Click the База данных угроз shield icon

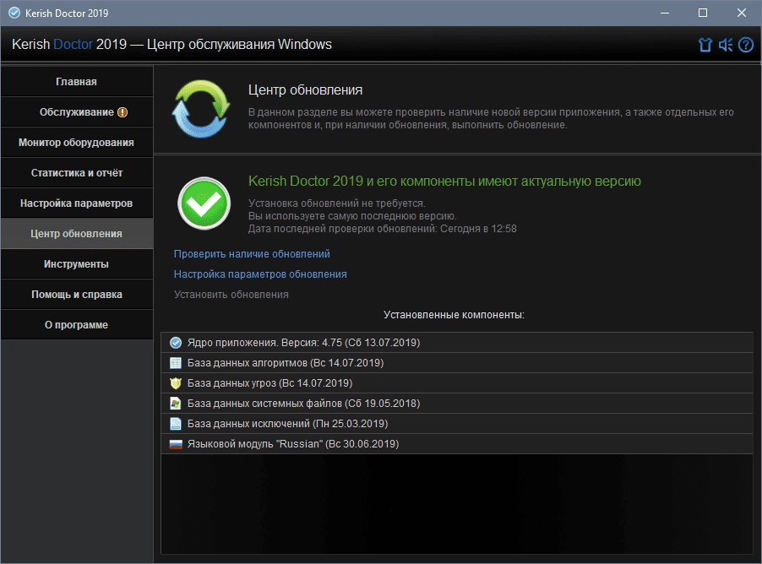pos(176,383)
